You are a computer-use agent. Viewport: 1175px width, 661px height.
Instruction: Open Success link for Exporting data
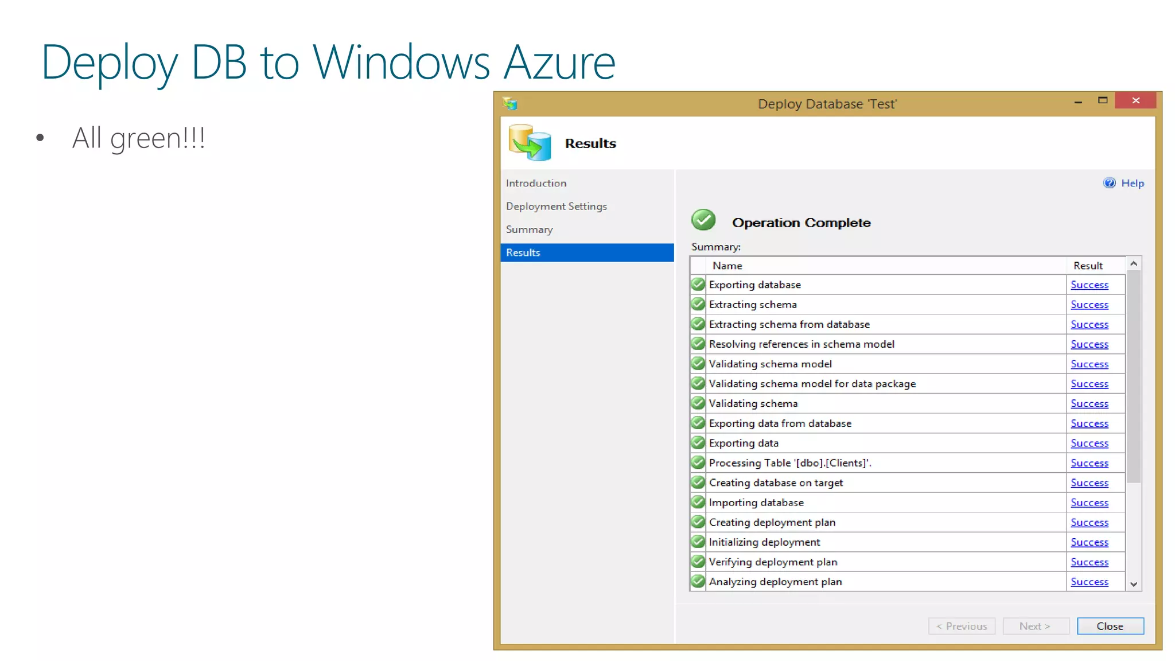pos(1089,443)
